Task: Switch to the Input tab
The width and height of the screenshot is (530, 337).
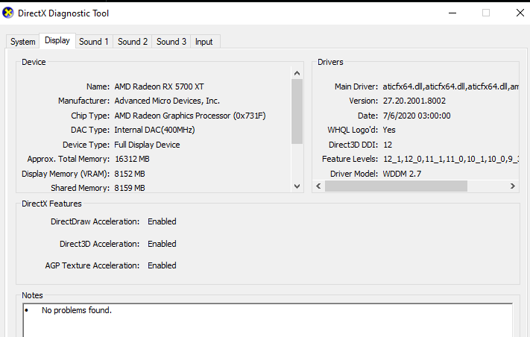Action: tap(204, 42)
